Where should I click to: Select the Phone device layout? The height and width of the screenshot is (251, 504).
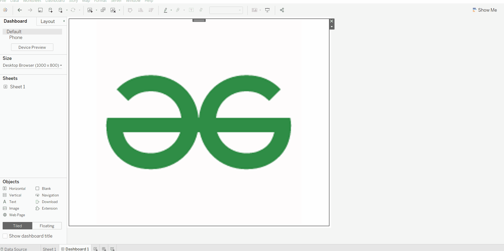[16, 37]
